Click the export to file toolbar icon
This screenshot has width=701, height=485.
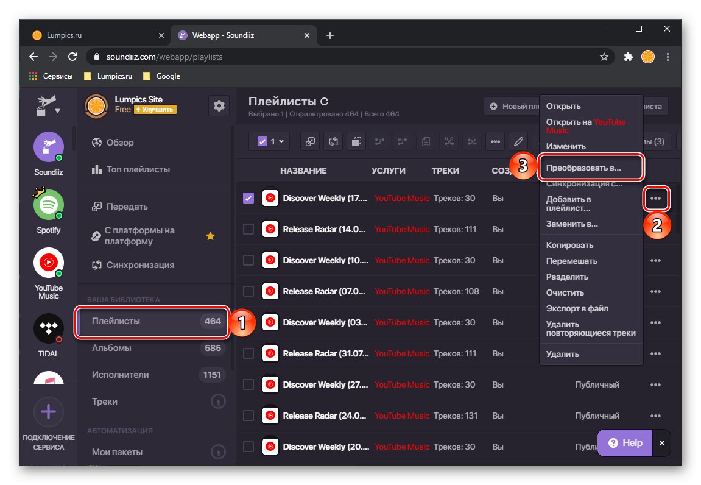tap(426, 142)
